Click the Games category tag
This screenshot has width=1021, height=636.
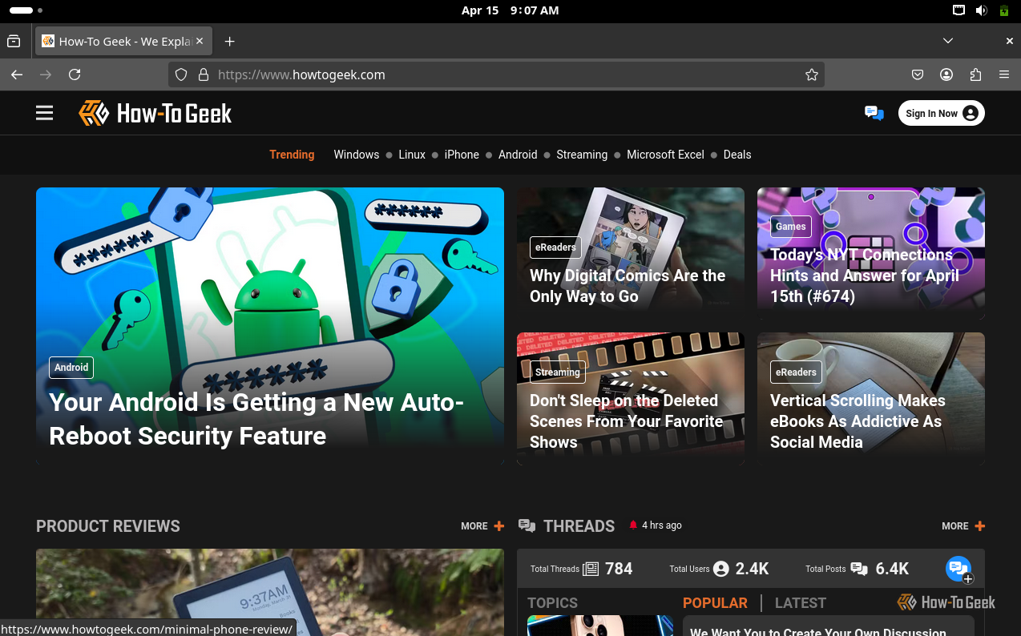pos(790,227)
